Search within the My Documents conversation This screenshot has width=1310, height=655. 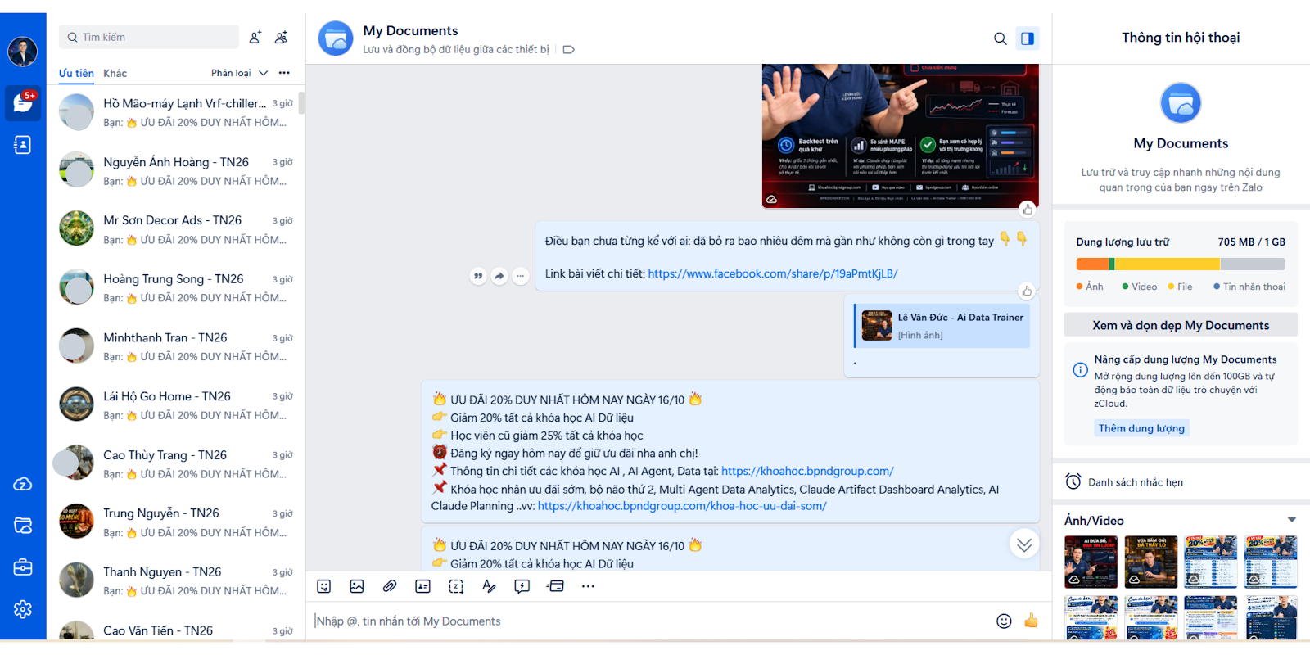tap(1000, 38)
